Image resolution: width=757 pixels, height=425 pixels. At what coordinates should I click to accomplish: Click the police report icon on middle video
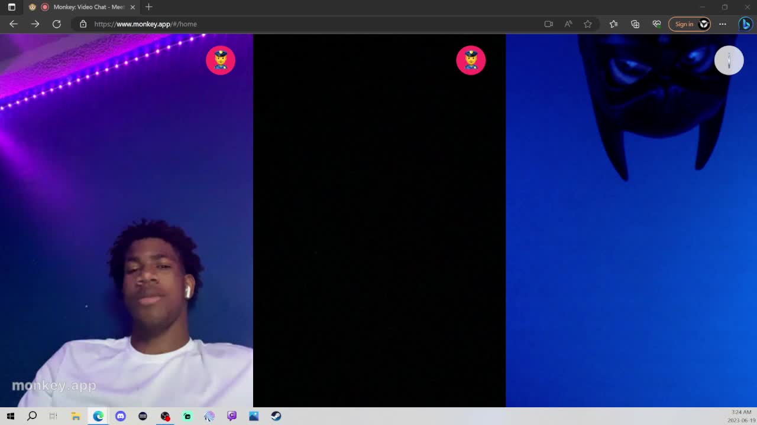[471, 60]
